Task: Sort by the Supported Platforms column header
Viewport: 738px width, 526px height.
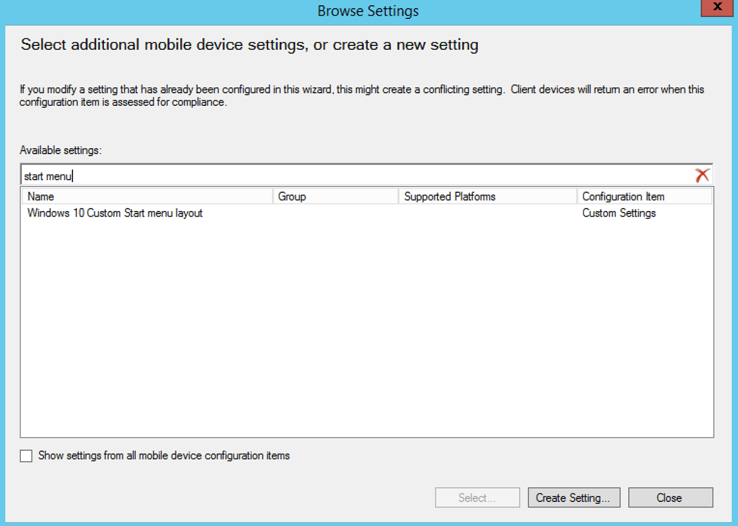Action: click(487, 197)
